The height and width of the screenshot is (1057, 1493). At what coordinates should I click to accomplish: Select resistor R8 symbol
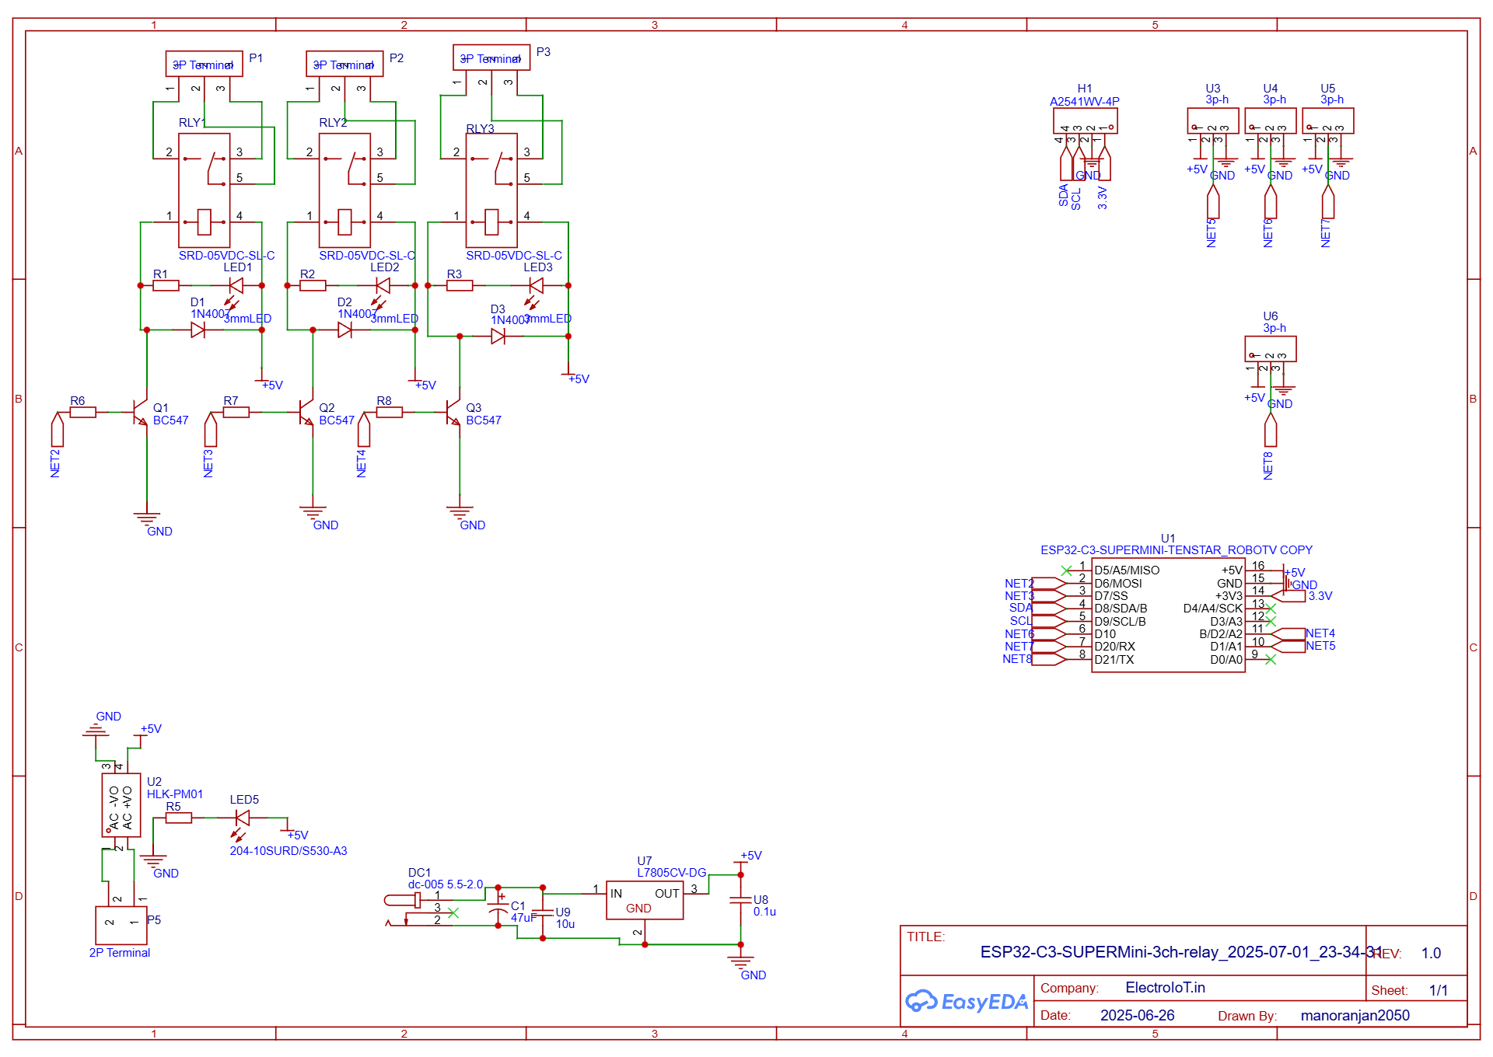point(390,413)
